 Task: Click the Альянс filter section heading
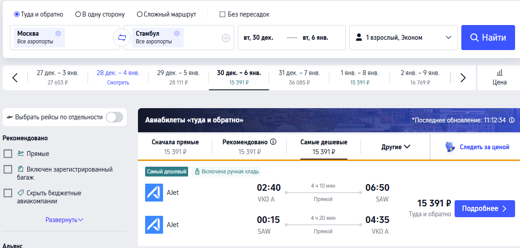[x=13, y=246]
